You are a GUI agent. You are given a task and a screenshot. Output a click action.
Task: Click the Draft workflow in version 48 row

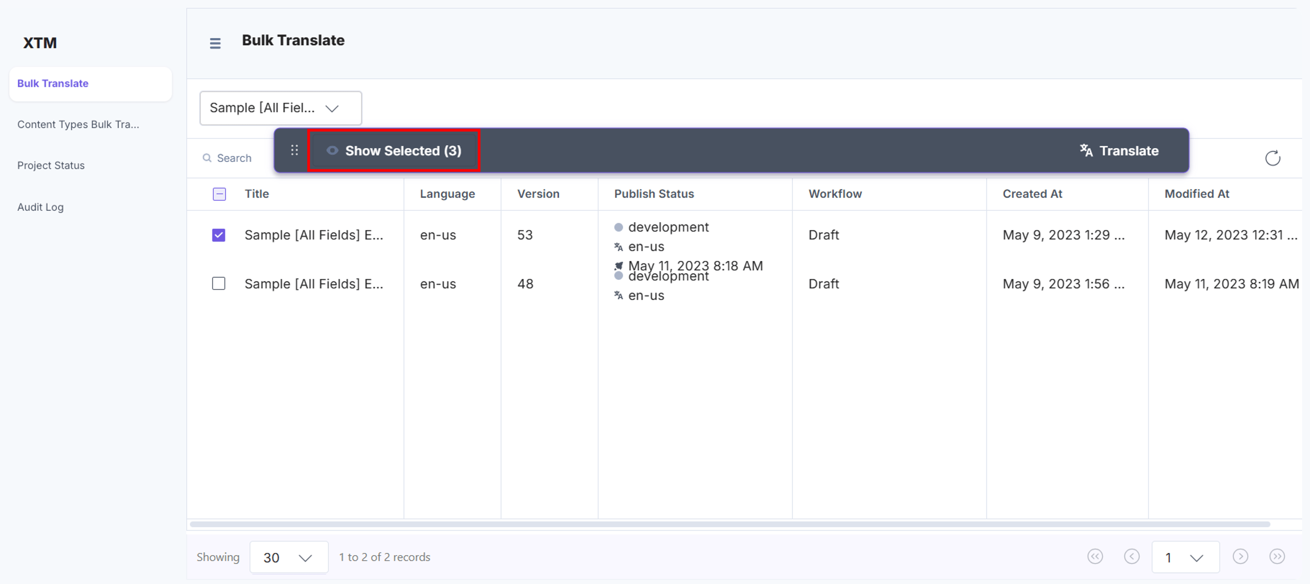click(x=823, y=284)
